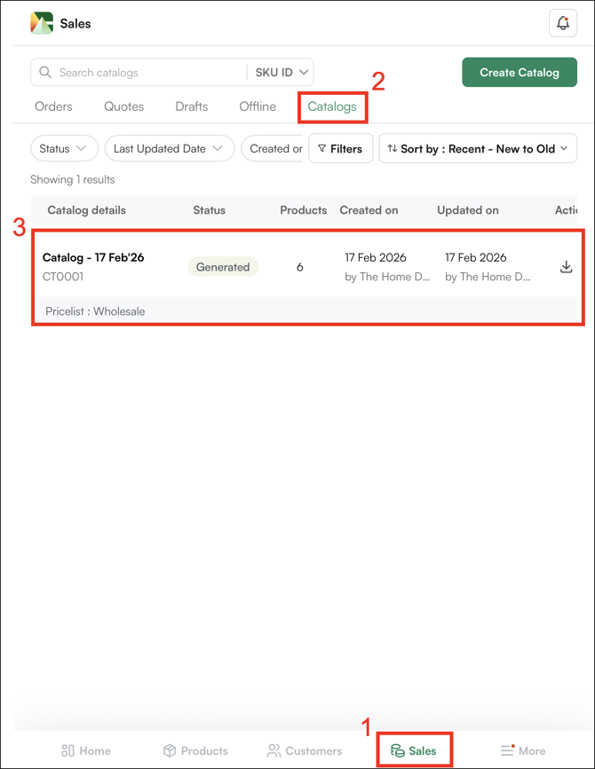The image size is (595, 769).
Task: Expand the SKU ID dropdown
Action: click(282, 73)
